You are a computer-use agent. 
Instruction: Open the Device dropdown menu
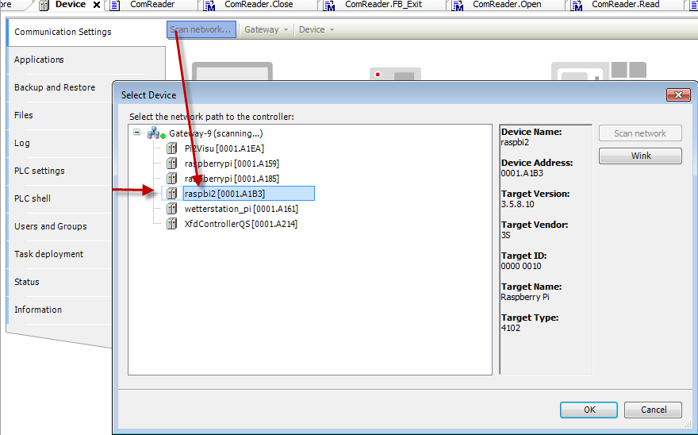coord(316,30)
